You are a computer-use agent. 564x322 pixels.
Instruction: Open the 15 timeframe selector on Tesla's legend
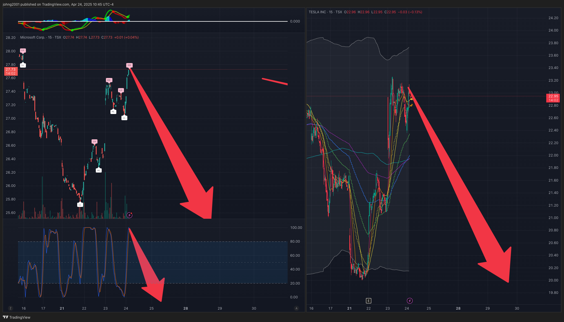pyautogui.click(x=330, y=12)
